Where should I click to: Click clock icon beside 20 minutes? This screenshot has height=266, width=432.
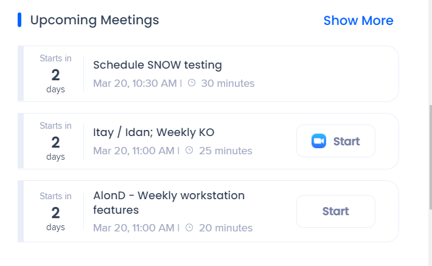pos(189,228)
